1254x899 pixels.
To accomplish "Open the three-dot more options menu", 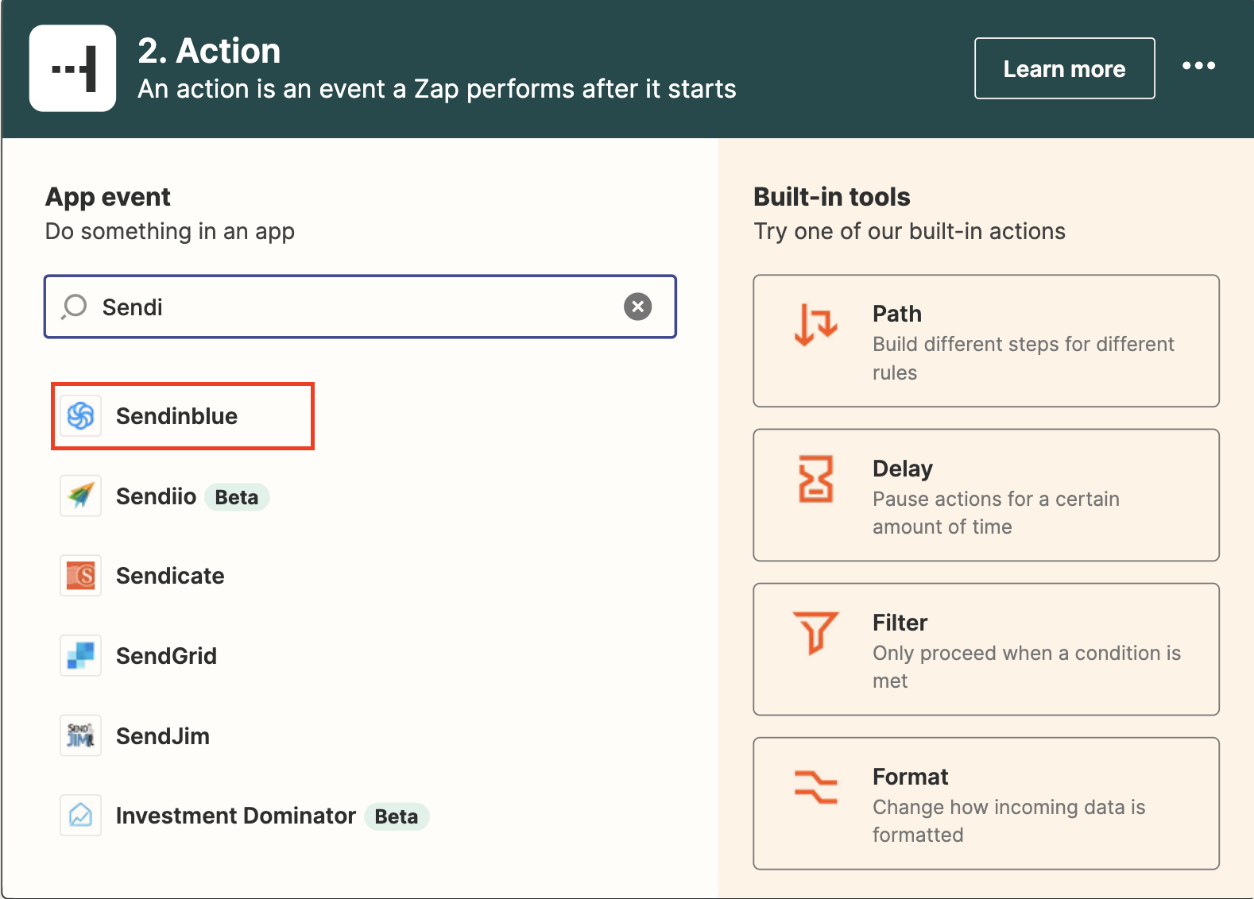I will click(x=1198, y=67).
